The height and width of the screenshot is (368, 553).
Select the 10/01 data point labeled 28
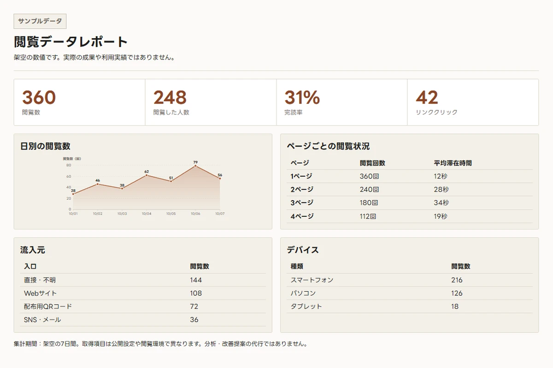coord(73,194)
